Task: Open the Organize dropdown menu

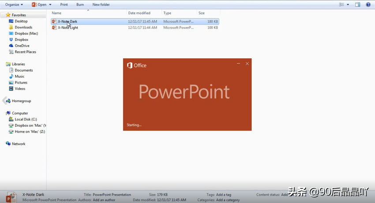Action: [x=14, y=4]
